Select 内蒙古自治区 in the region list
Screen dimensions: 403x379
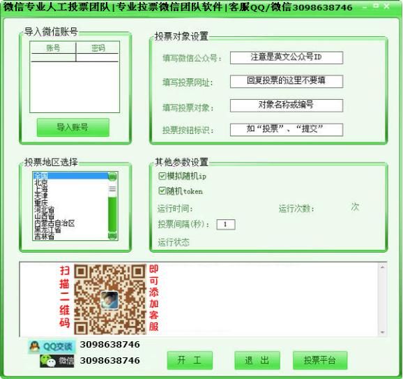point(70,223)
